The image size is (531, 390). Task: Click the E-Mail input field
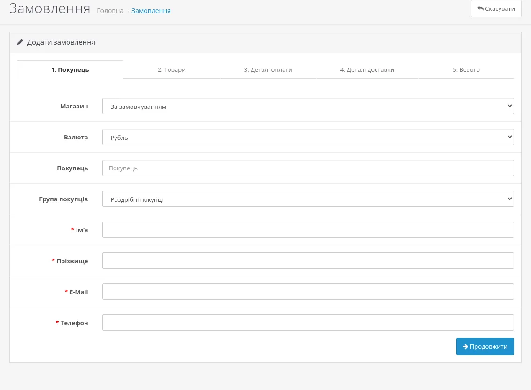coord(308,292)
